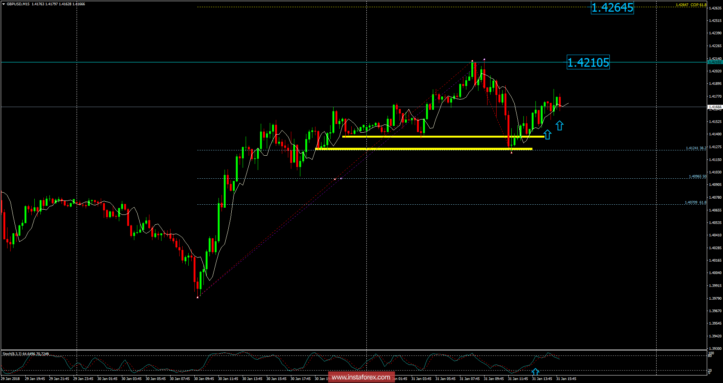The height and width of the screenshot is (383, 723).
Task: Click the blue arrow on the yellow support line
Action: pos(547,135)
